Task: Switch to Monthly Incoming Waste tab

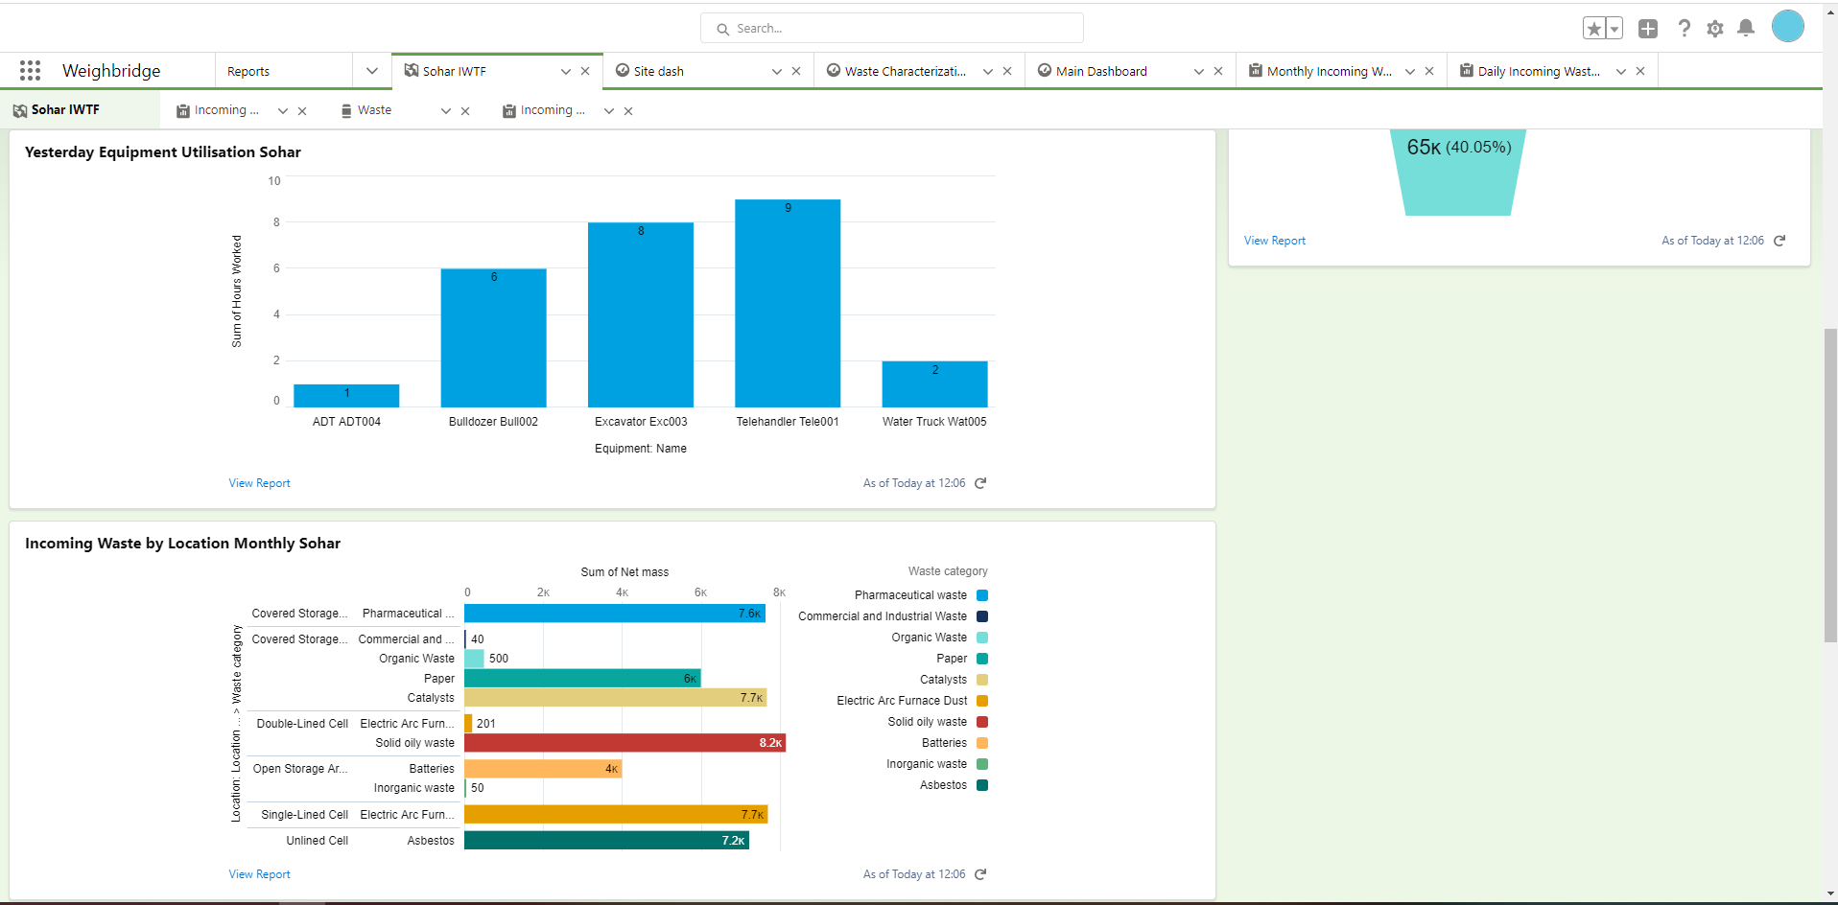Action: tap(1330, 71)
